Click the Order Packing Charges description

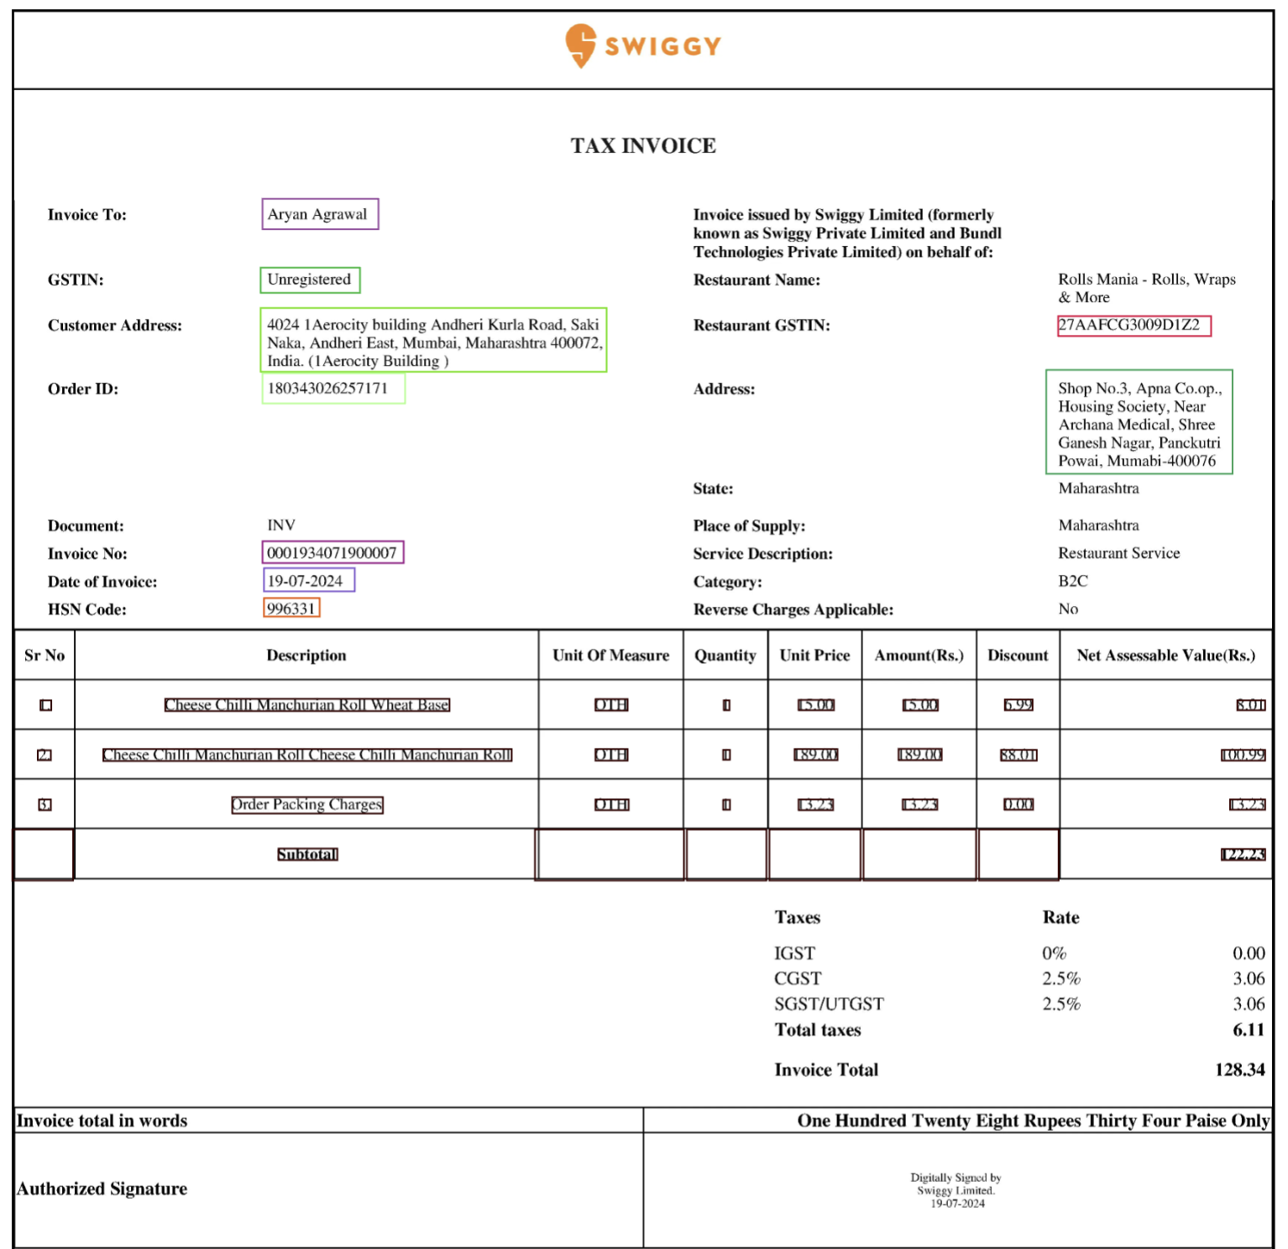(x=307, y=805)
